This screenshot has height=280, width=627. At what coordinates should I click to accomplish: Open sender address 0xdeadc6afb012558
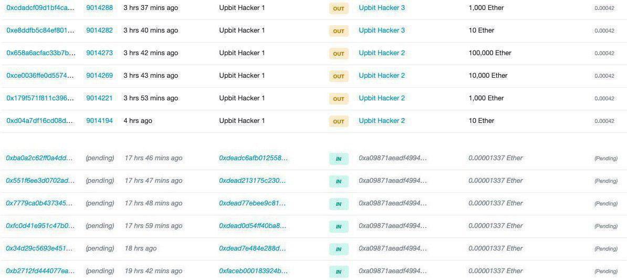coord(254,158)
